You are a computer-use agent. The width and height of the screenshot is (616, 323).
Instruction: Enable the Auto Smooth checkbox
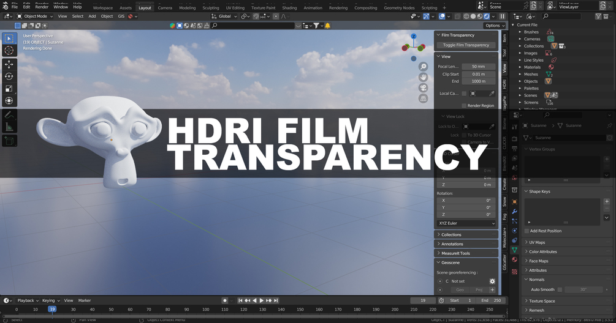[x=560, y=290]
